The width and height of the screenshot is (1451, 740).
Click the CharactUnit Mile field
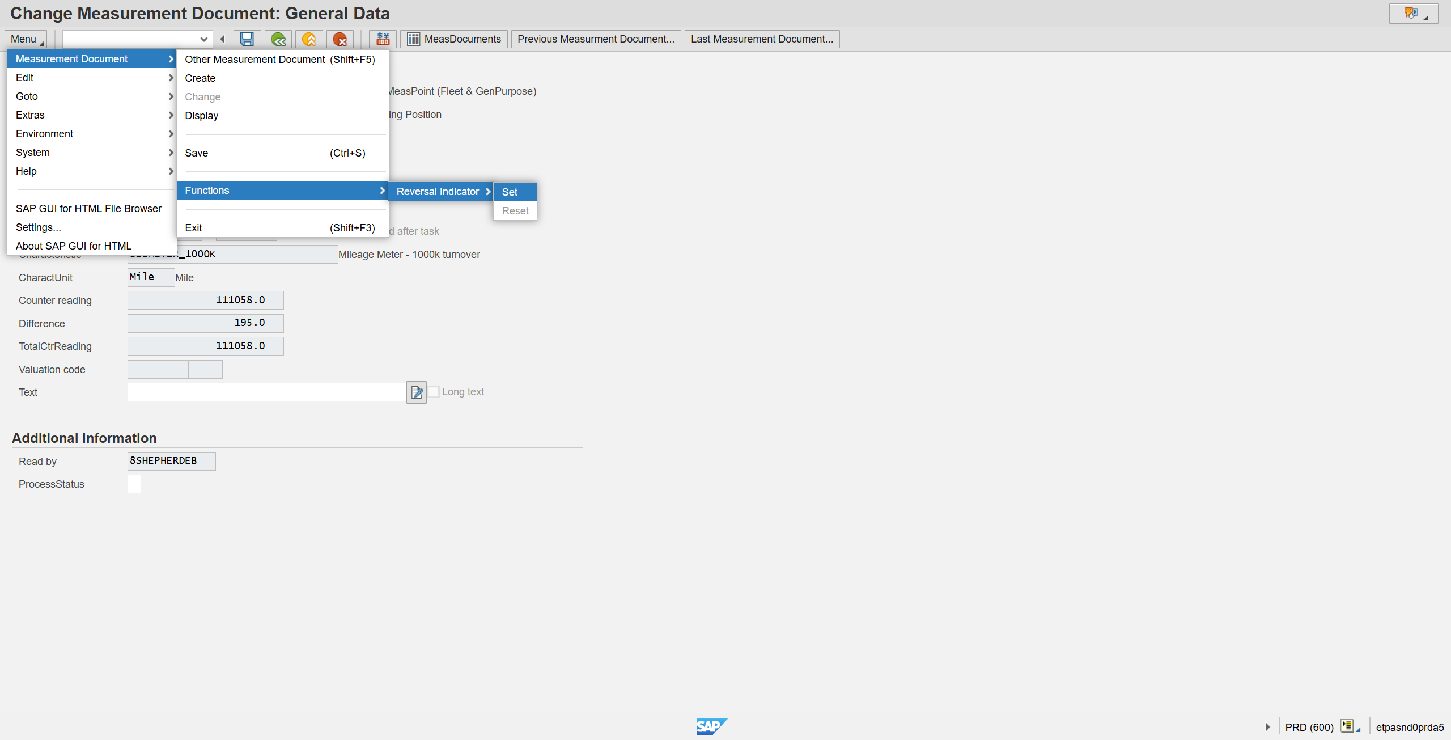(x=151, y=277)
